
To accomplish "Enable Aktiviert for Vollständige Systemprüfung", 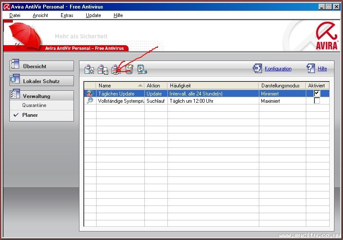I will point(317,101).
